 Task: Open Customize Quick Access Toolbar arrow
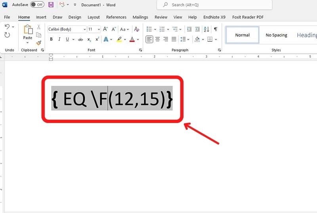[75, 5]
